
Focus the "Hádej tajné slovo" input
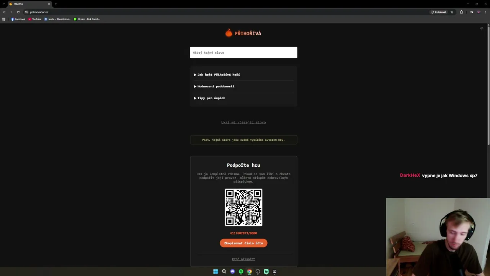click(243, 53)
